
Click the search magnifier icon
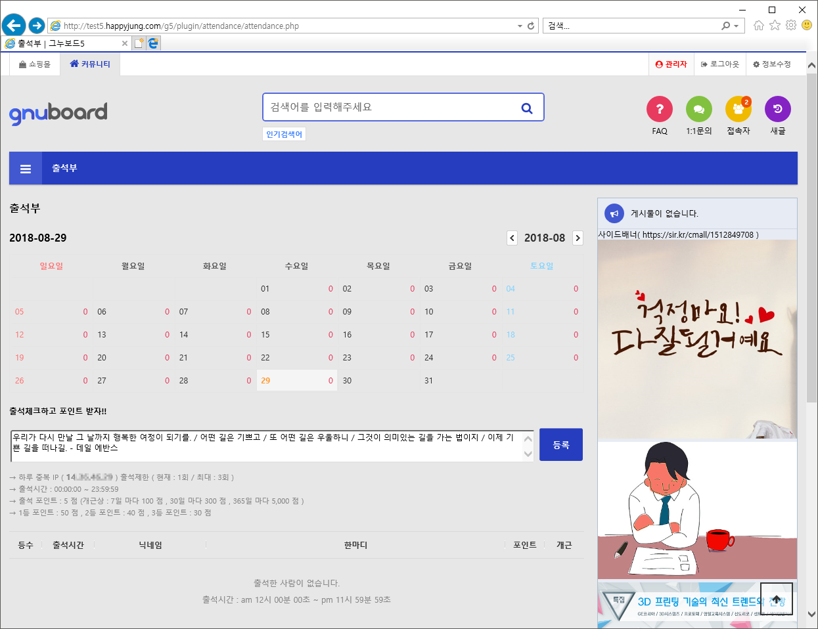(x=526, y=108)
